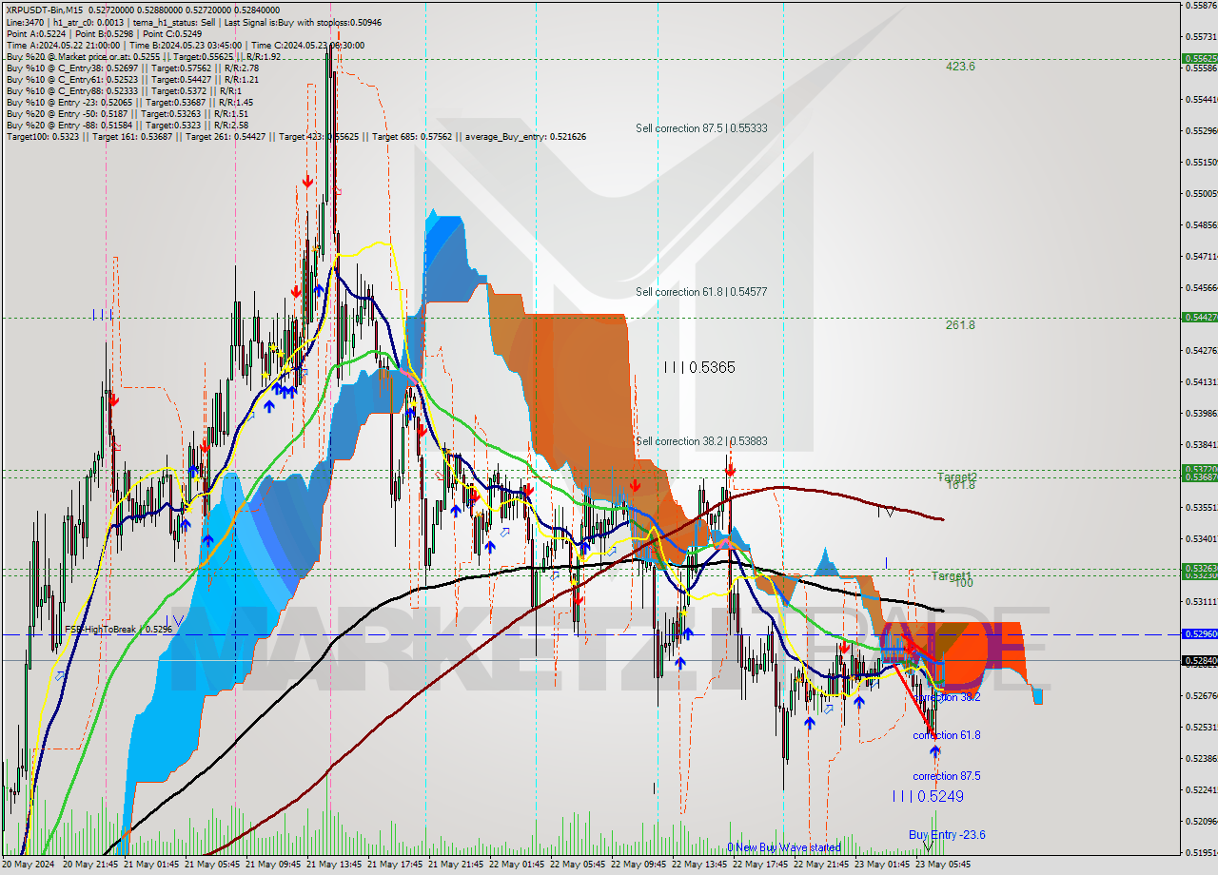This screenshot has width=1218, height=875.
Task: Click the 'I I I 0.5249' wave label
Action: [928, 797]
